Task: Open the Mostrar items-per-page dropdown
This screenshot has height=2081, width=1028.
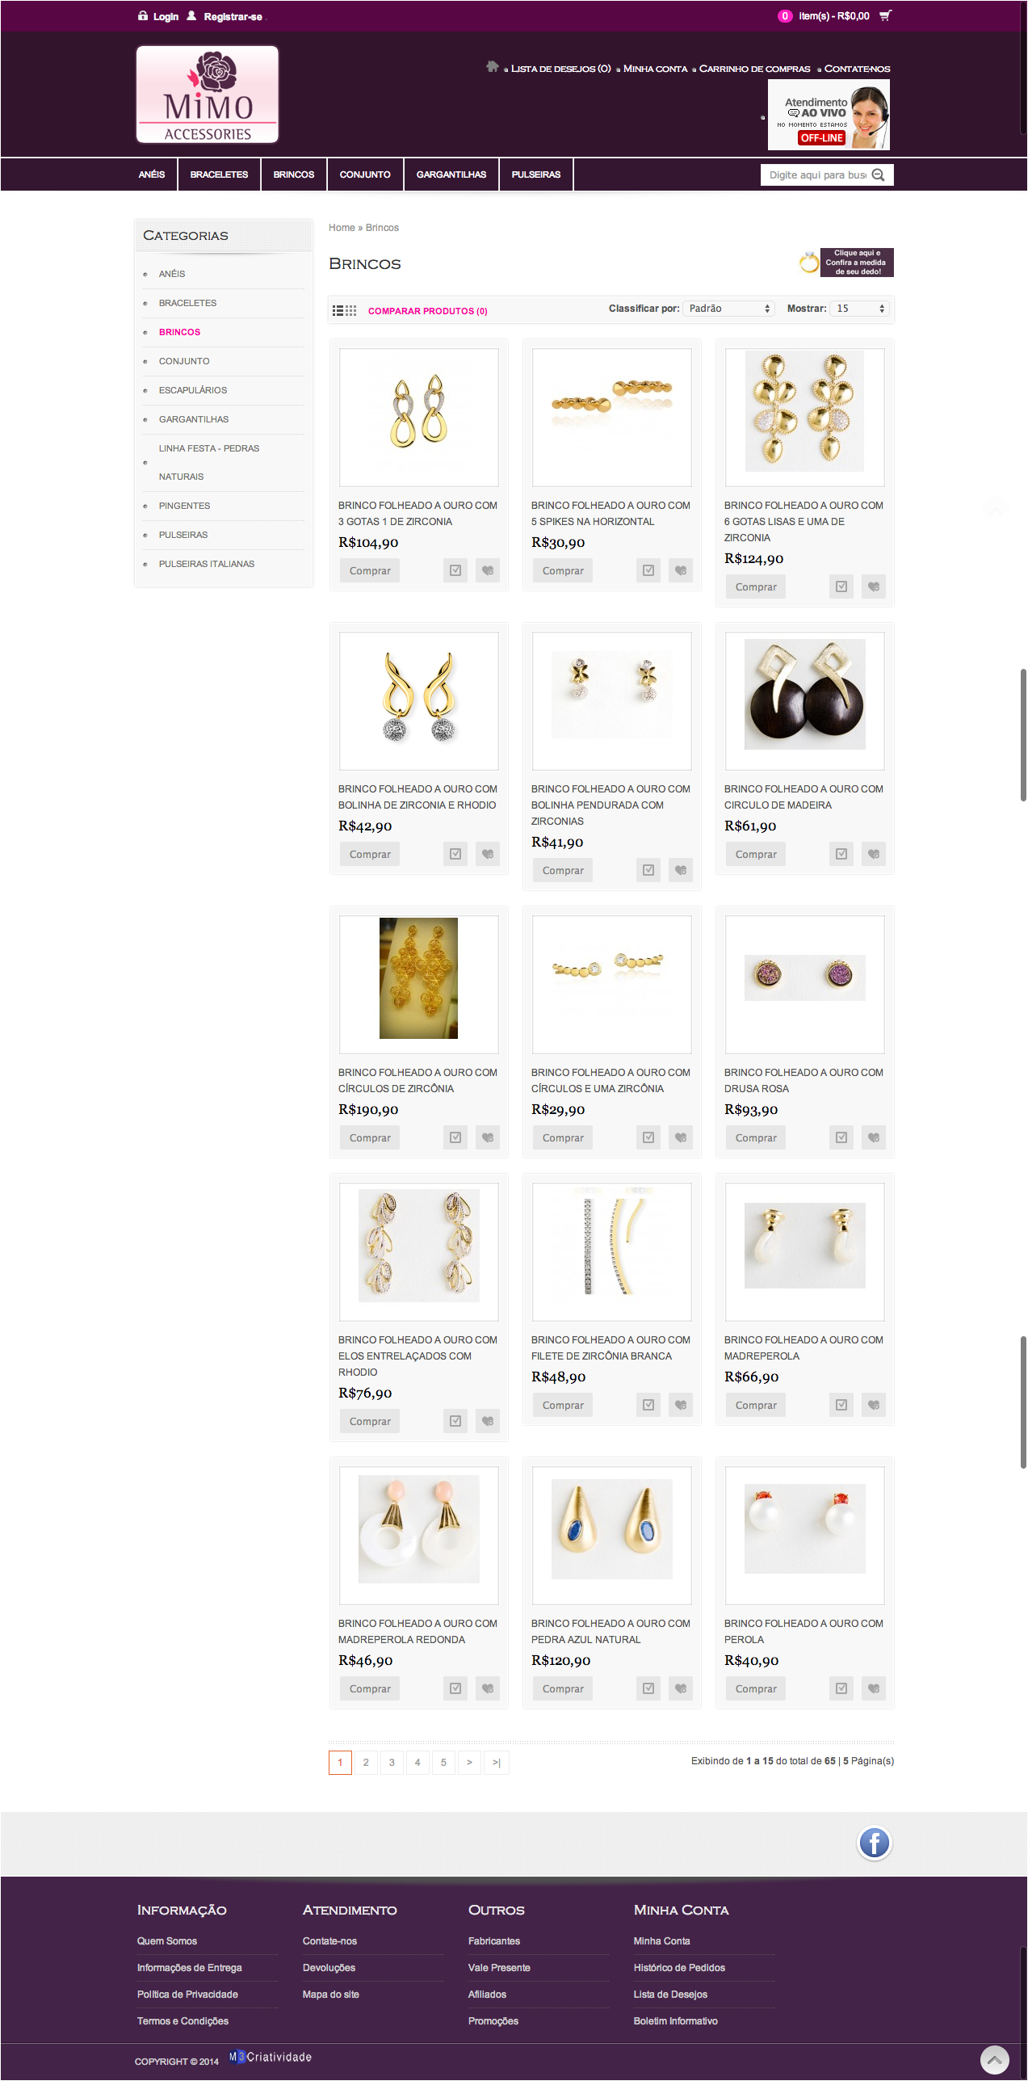Action: coord(860,309)
